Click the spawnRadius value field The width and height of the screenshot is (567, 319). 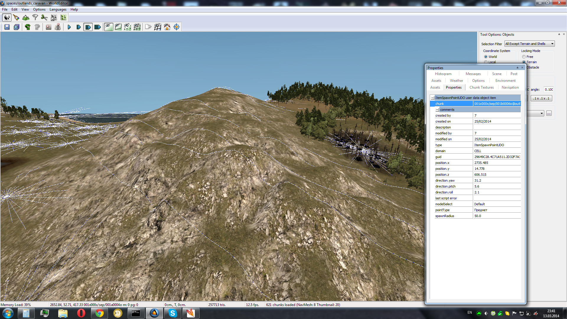click(x=496, y=216)
